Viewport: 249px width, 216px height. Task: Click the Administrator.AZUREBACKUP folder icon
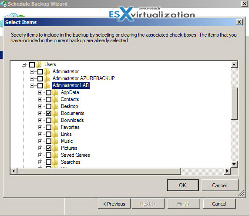47,78
